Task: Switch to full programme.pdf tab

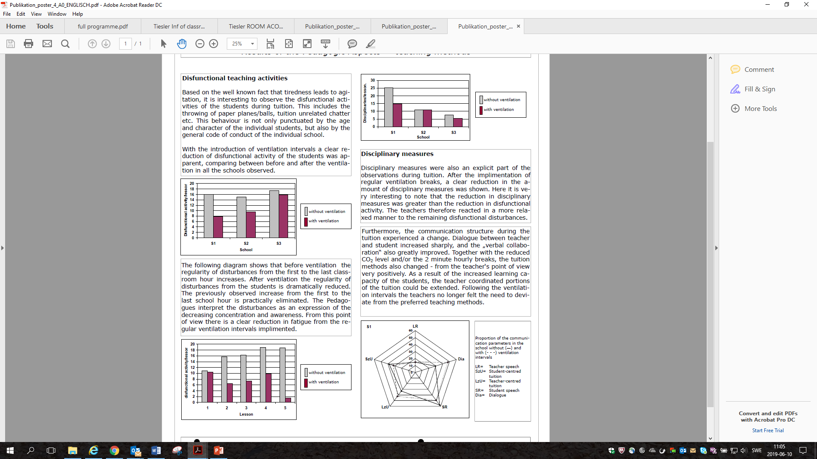Action: point(103,26)
